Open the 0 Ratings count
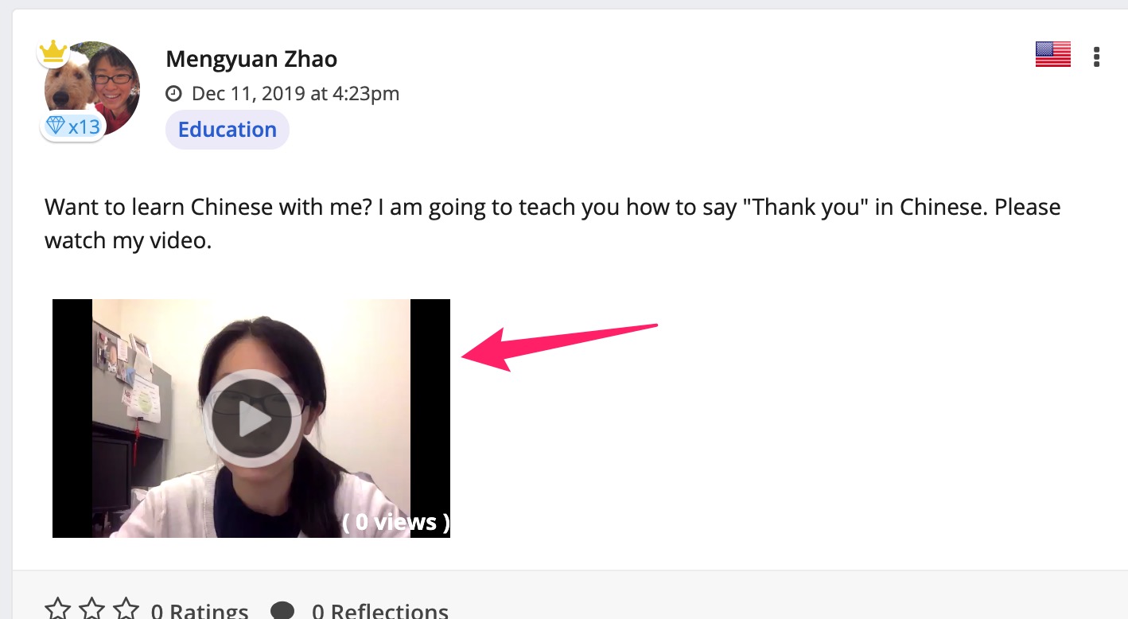The height and width of the screenshot is (619, 1128). point(200,611)
